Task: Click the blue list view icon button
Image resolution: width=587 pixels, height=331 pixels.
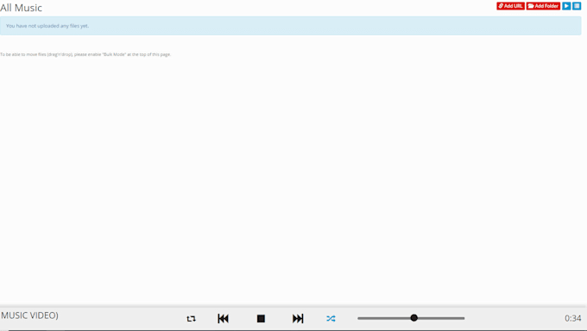Action: click(577, 6)
